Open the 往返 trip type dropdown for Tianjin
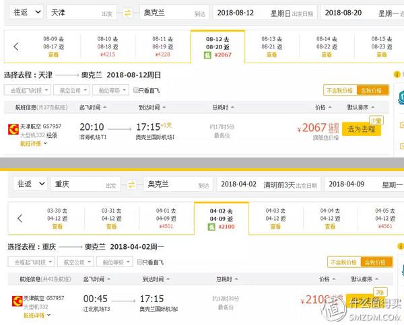 (26, 12)
